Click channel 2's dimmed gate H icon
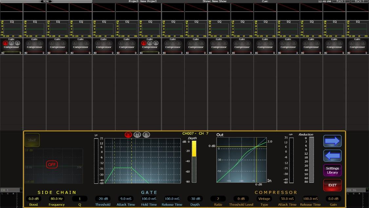369x208 pixels. (35, 43)
